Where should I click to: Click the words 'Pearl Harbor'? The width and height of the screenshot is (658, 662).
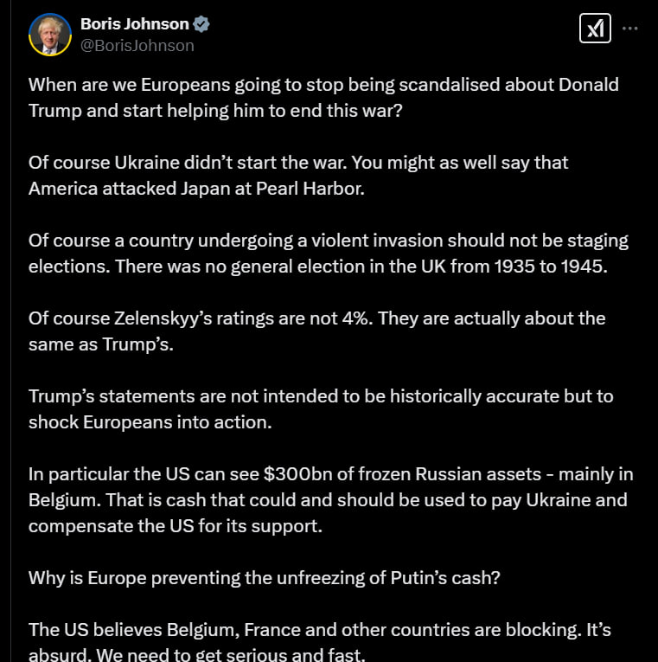click(310, 189)
